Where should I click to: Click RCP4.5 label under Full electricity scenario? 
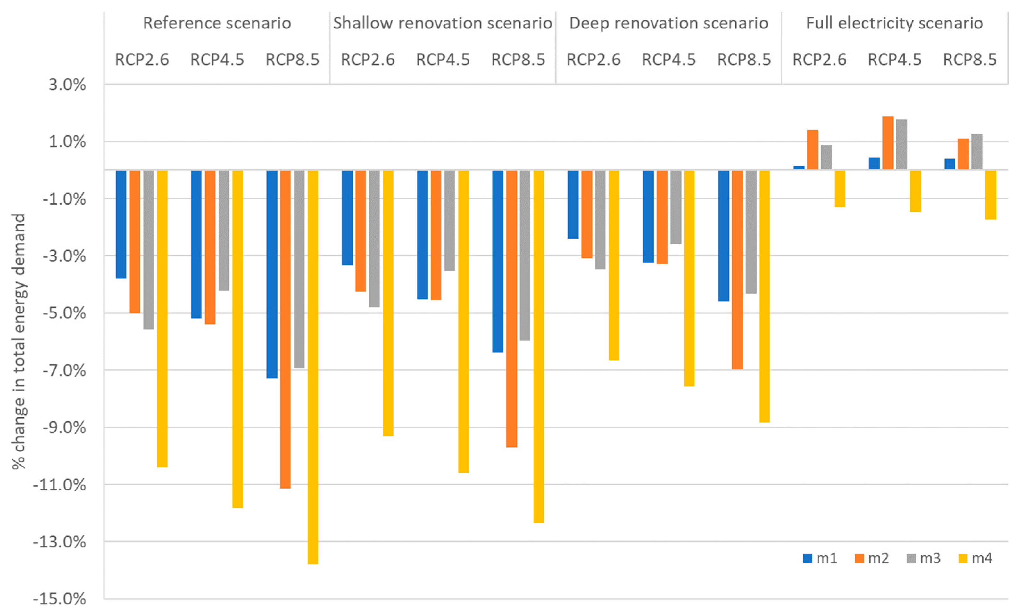point(894,60)
